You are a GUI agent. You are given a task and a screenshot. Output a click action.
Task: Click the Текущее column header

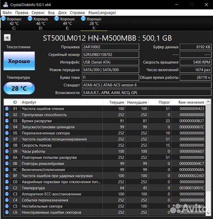coord(114,102)
